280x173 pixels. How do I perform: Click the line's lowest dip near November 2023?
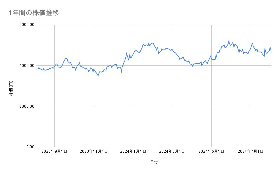pyautogui.click(x=98, y=75)
